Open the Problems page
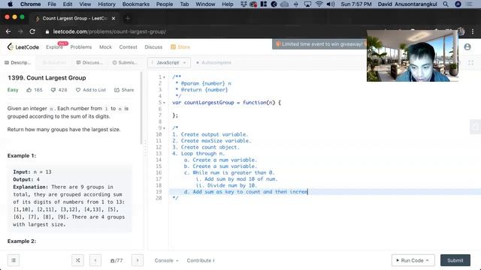481x270 pixels. (x=81, y=46)
